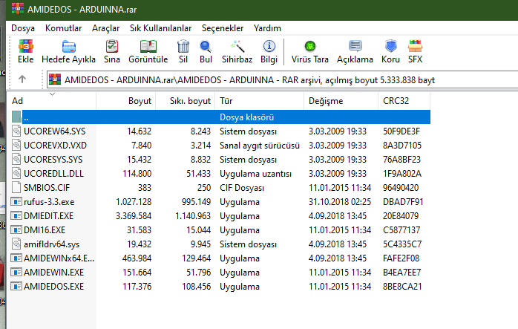The image size is (518, 329).
Task: Click the 995.149 packed size value
Action: pyautogui.click(x=196, y=202)
